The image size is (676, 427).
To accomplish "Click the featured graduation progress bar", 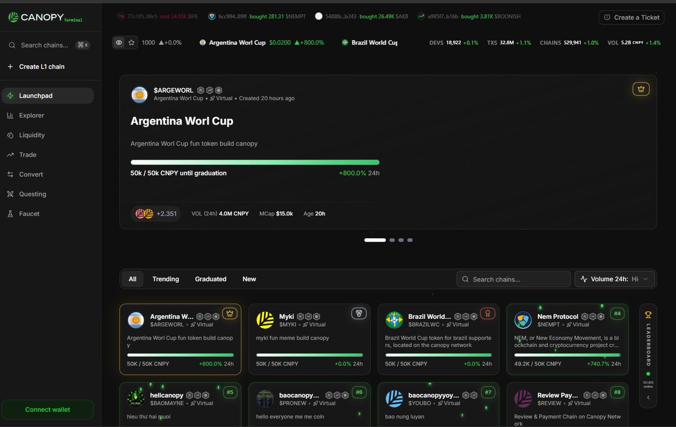I will click(255, 162).
